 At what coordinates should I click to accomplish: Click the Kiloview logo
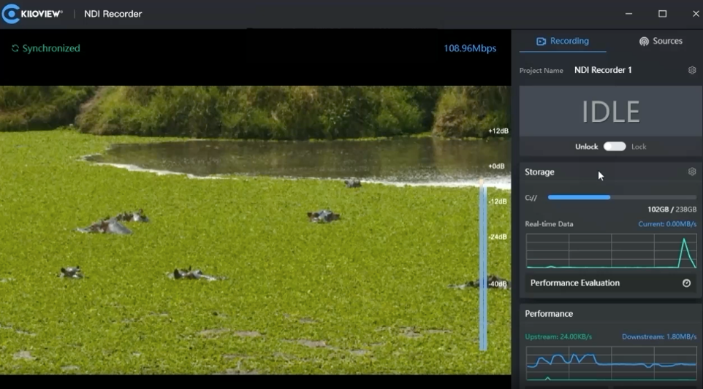tap(32, 14)
